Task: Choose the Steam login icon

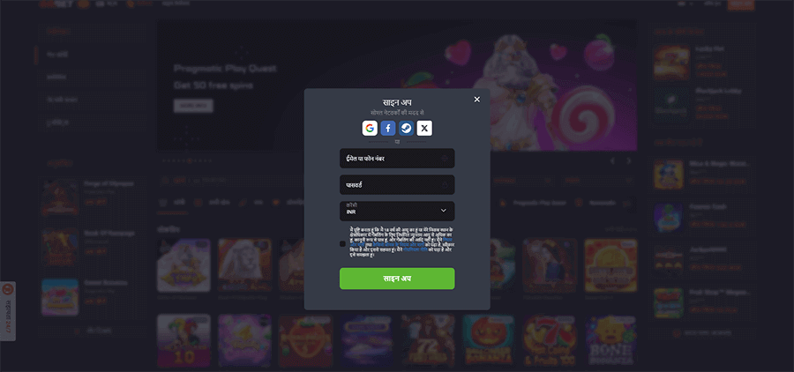Action: coord(406,128)
